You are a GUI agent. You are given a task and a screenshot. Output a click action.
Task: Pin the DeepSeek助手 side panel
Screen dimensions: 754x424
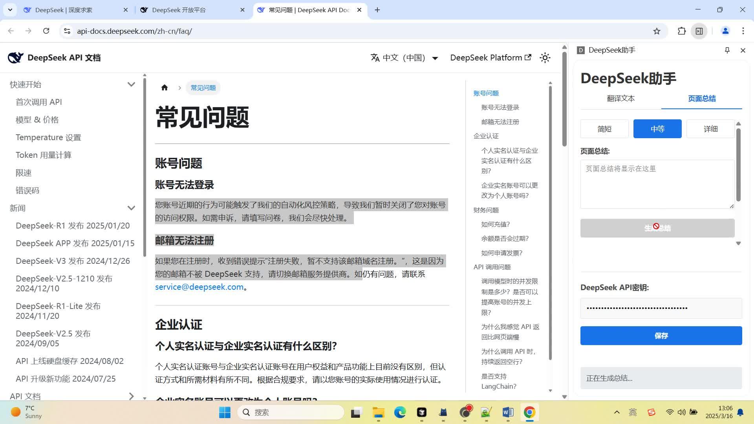click(727, 50)
